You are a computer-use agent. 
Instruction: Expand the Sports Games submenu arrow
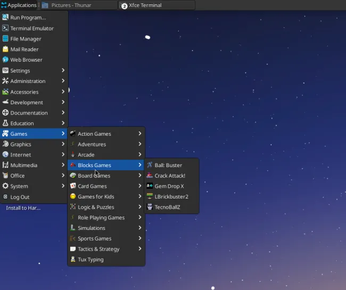click(140, 238)
